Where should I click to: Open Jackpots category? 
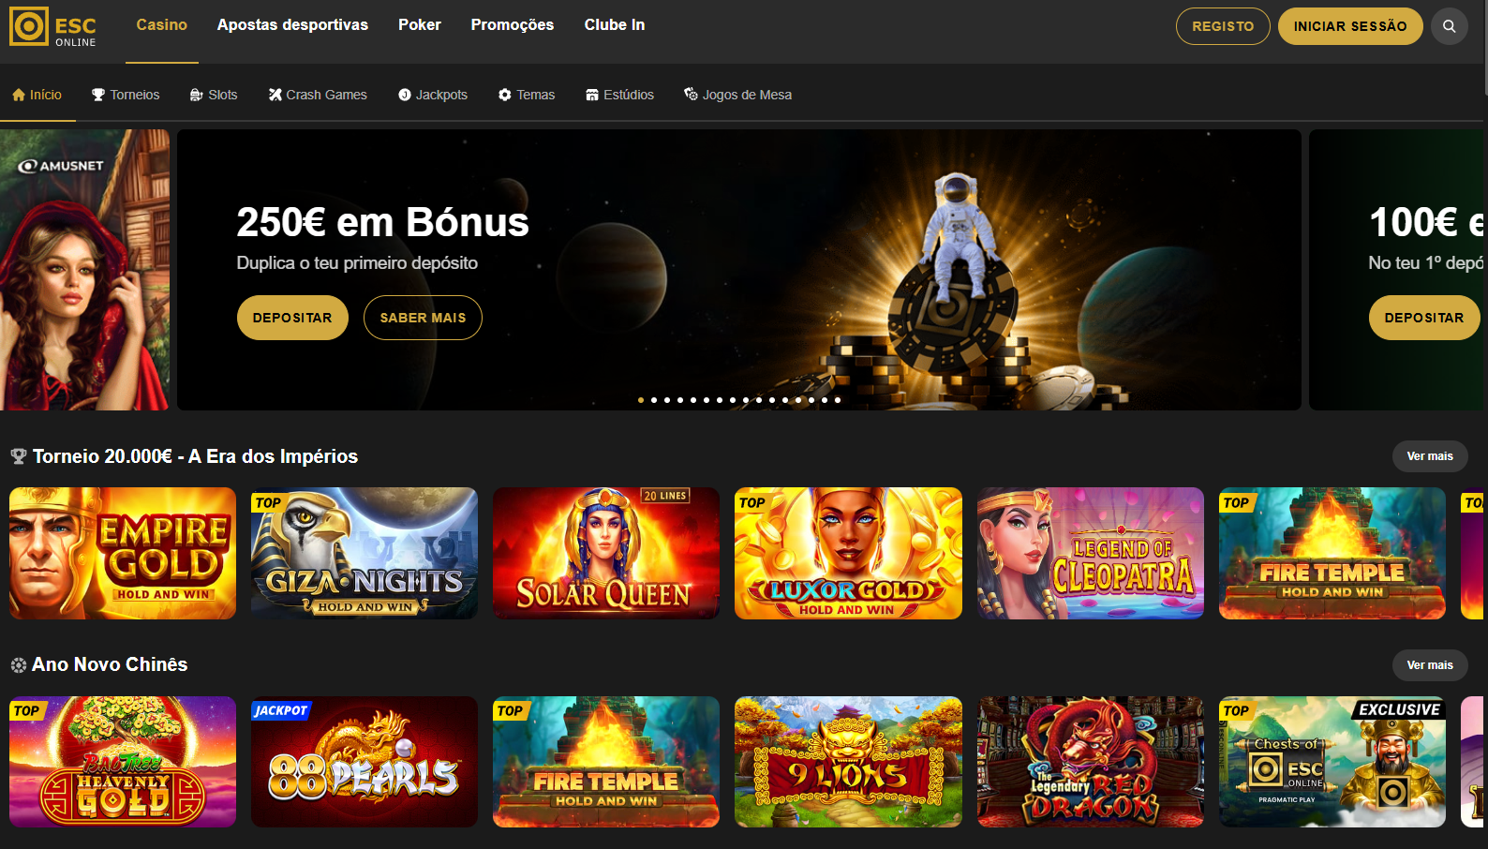[x=433, y=95]
